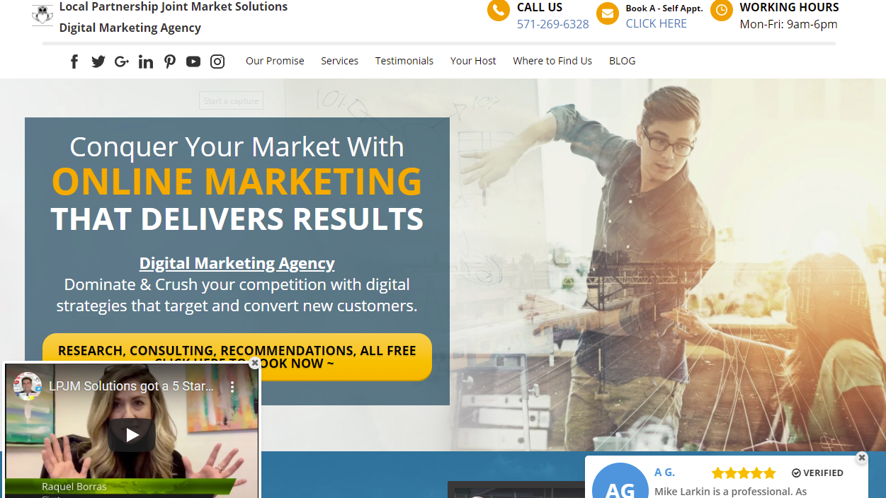886x498 pixels.
Task: Click the Google Plus icon
Action: (x=122, y=62)
